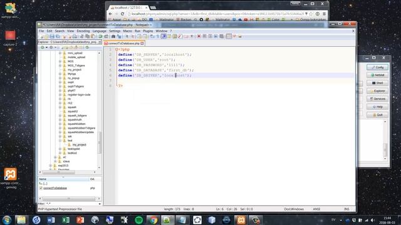The width and height of the screenshot is (401, 225).
Task: Click the Chrome bookmark star icon
Action: (x=311, y=14)
